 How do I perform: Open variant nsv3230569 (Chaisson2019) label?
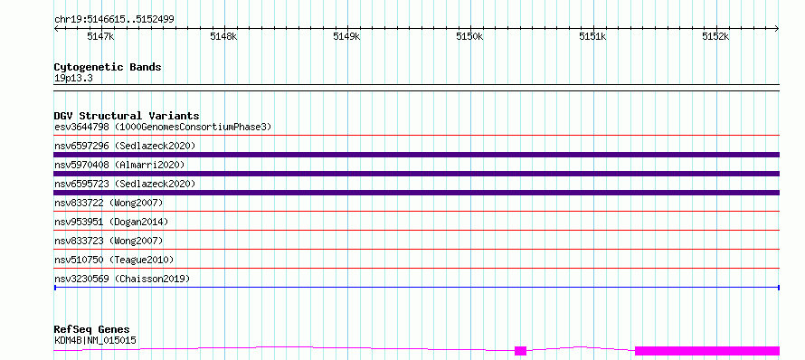(122, 279)
